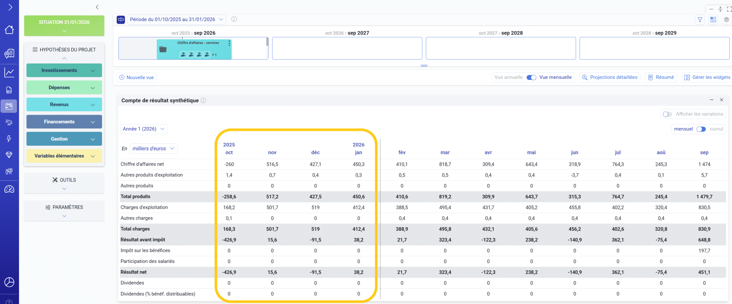
Task: Click the layers stack icon at top right
Action: 726,19
